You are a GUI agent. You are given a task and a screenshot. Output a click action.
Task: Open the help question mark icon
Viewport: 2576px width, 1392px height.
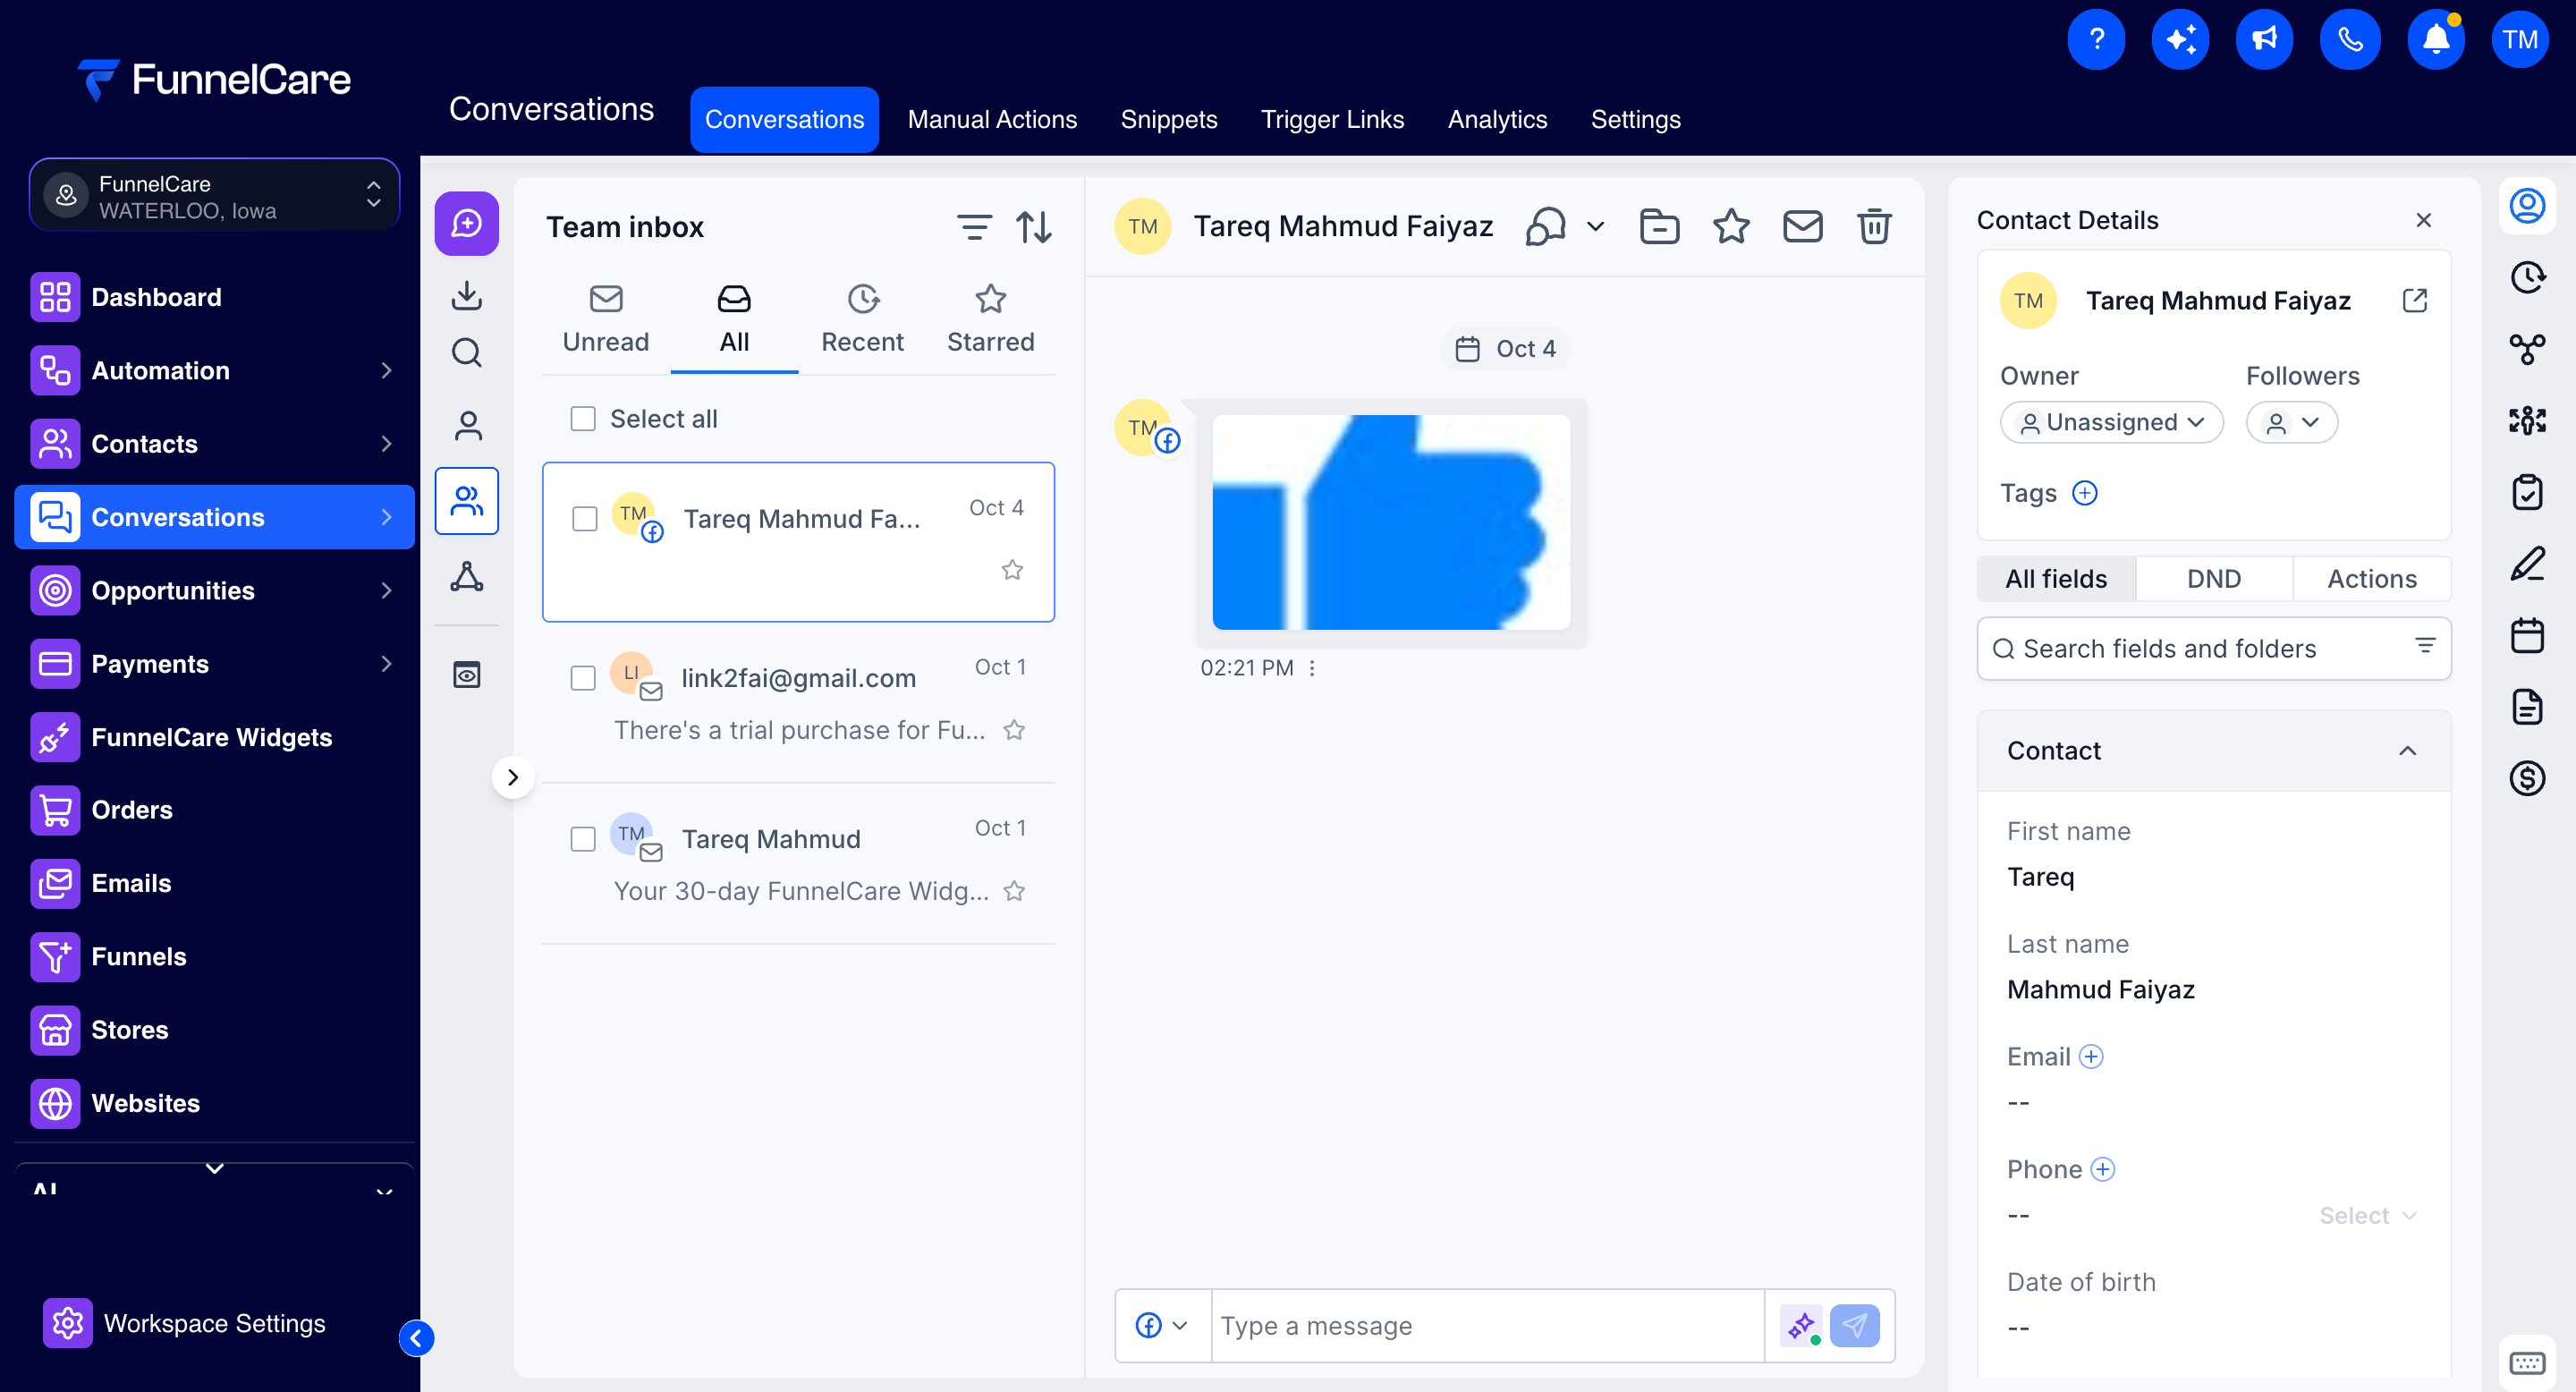(x=2096, y=40)
